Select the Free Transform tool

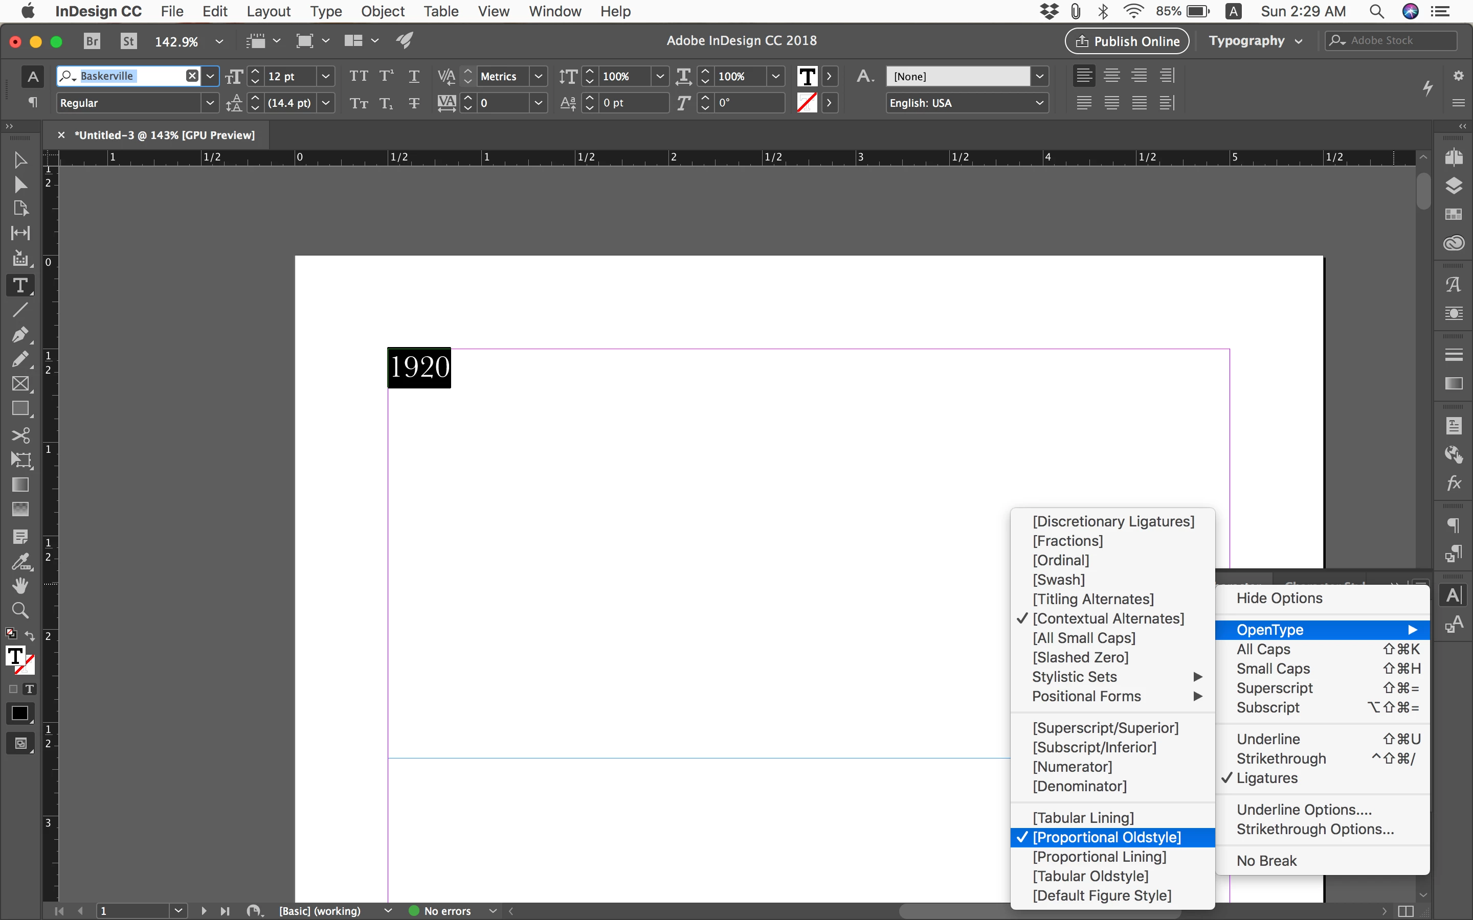coord(20,460)
